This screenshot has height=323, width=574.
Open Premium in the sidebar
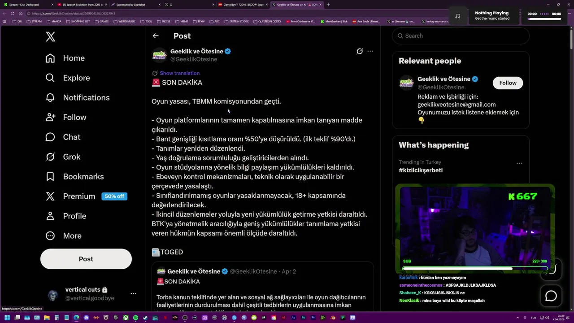[x=70, y=196]
